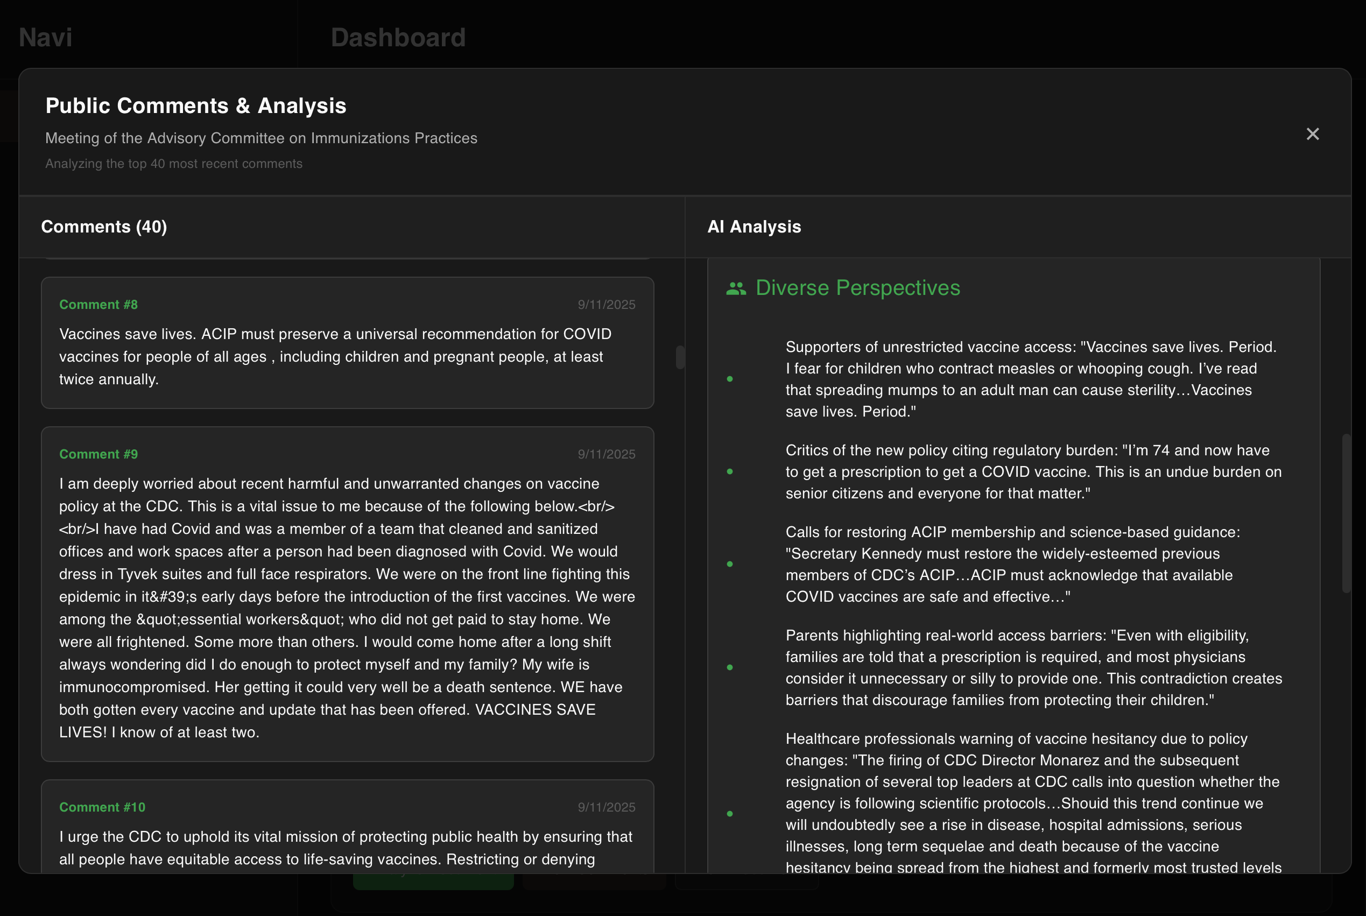Click the Navi logo text
The height and width of the screenshot is (916, 1366).
tap(46, 37)
